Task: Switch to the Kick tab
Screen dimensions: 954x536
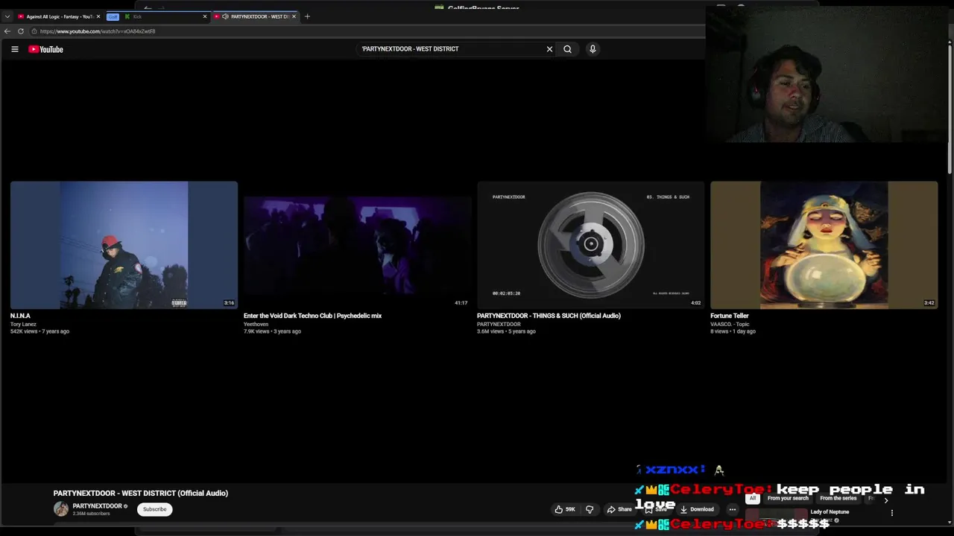Action: 165,16
